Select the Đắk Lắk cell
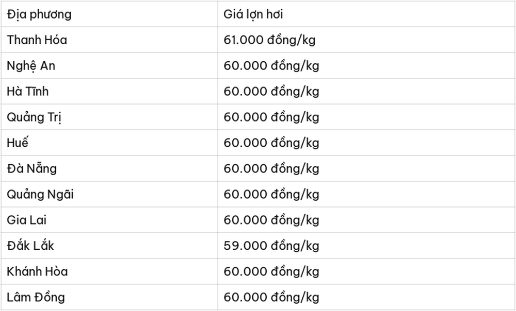This screenshot has height=311, width=516. point(109,246)
